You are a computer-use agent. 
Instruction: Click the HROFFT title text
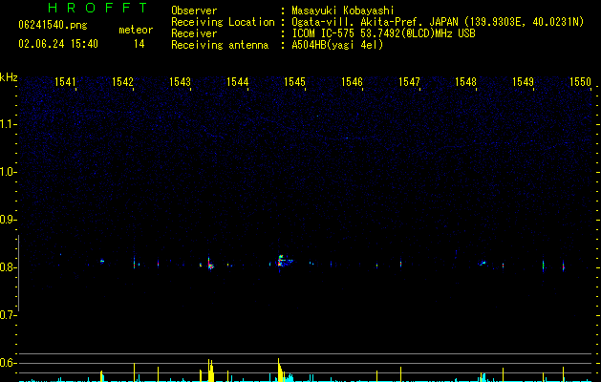[x=97, y=8]
